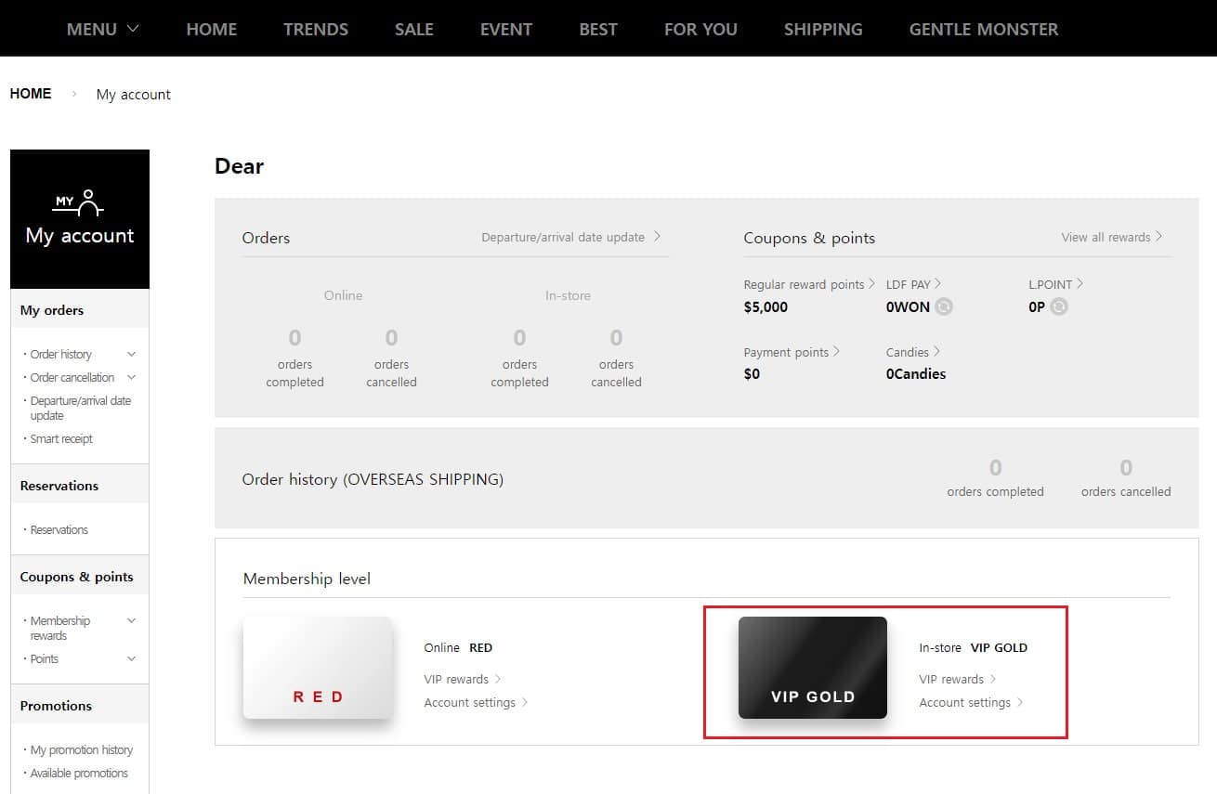Image resolution: width=1217 pixels, height=794 pixels.
Task: Expand Order history in sidebar
Action: tap(131, 354)
